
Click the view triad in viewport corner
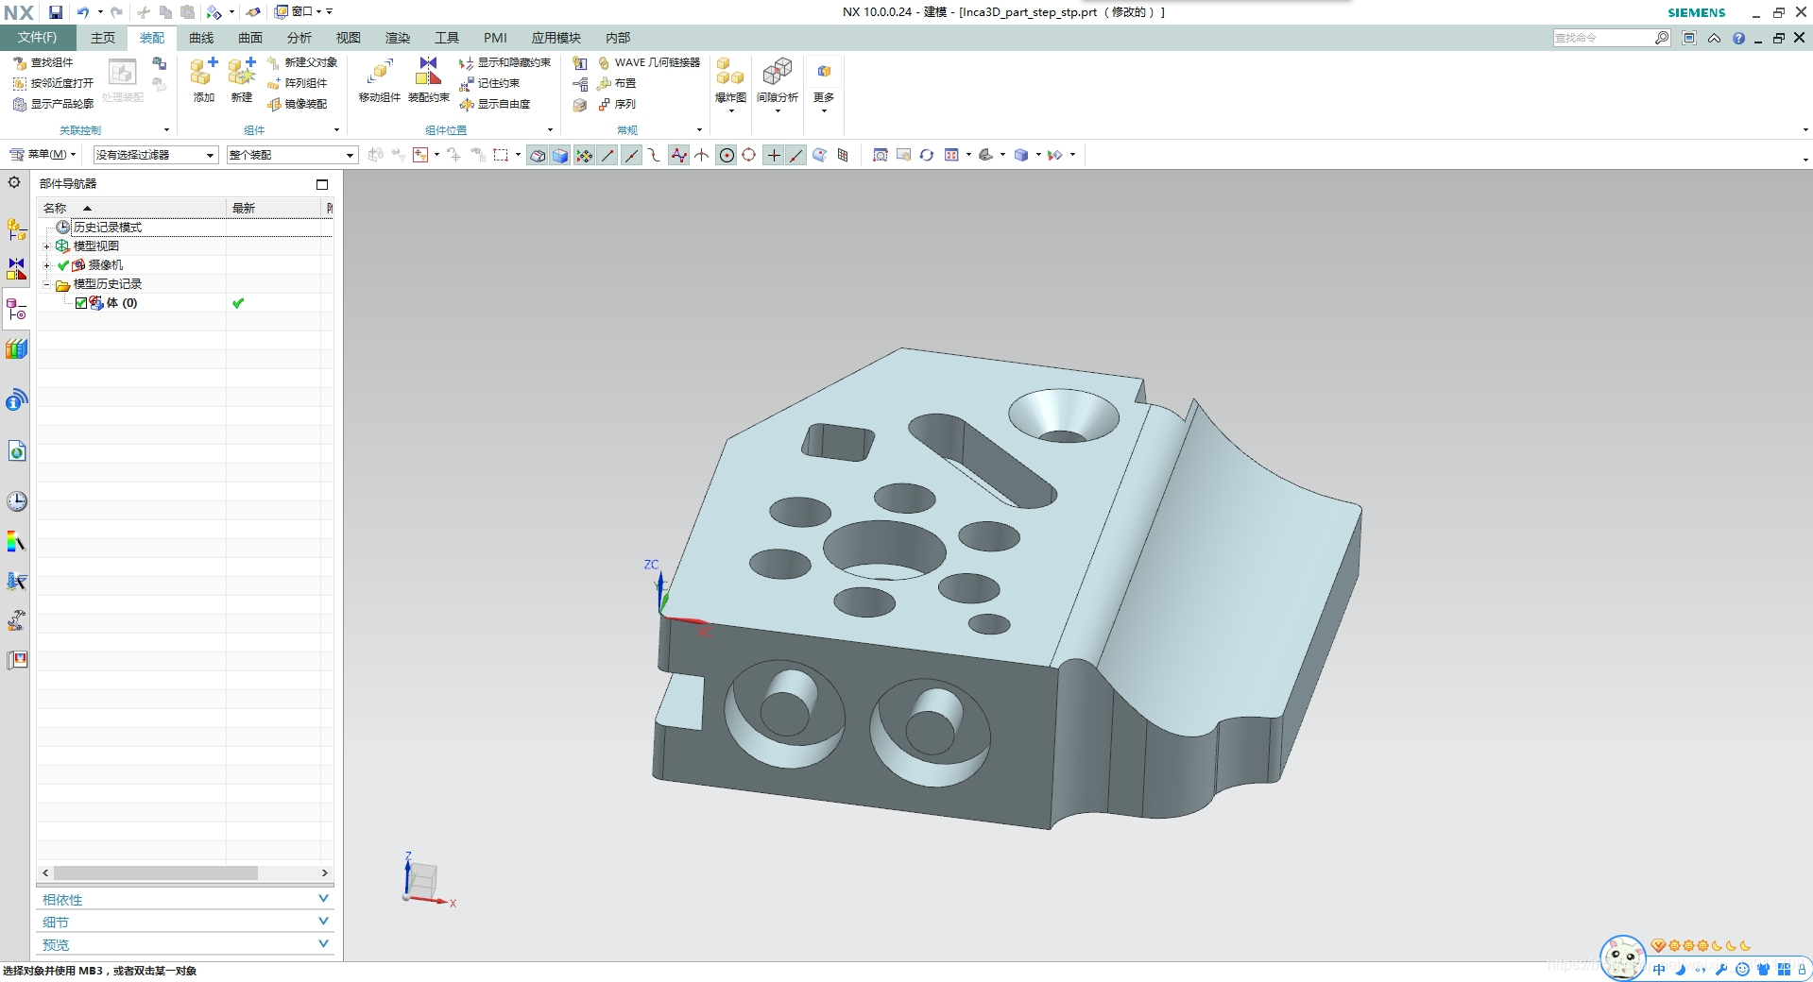pos(428,879)
